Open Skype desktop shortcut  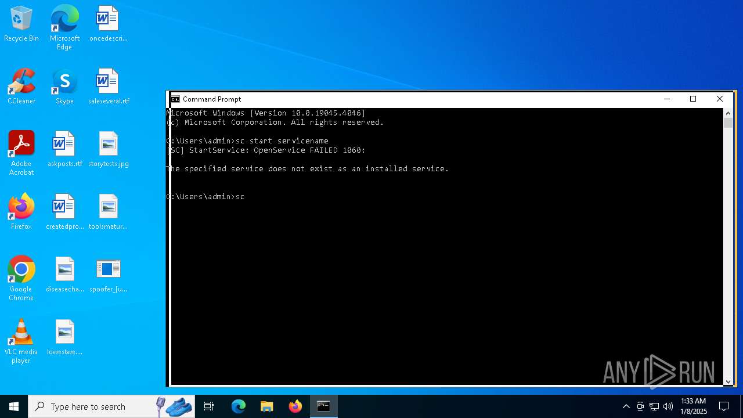click(x=64, y=87)
